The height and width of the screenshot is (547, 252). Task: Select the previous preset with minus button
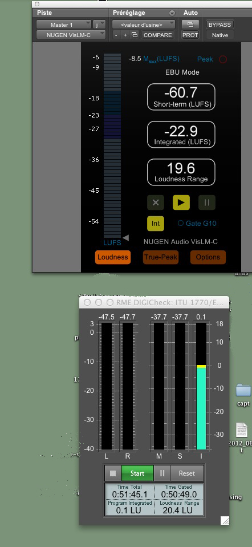pos(116,35)
